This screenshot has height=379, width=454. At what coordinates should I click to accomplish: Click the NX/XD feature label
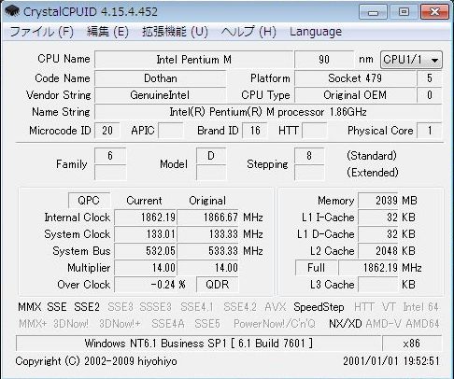345,324
